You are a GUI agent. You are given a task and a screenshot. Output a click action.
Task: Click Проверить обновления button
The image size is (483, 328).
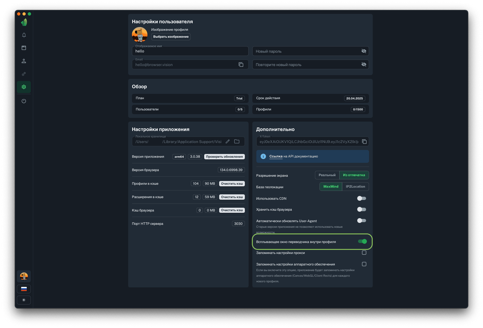[224, 157]
